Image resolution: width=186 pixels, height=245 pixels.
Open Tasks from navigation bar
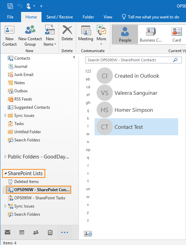coord(50,232)
